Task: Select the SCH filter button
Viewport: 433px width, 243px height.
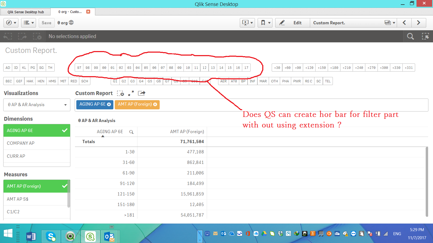Action: click(85, 81)
